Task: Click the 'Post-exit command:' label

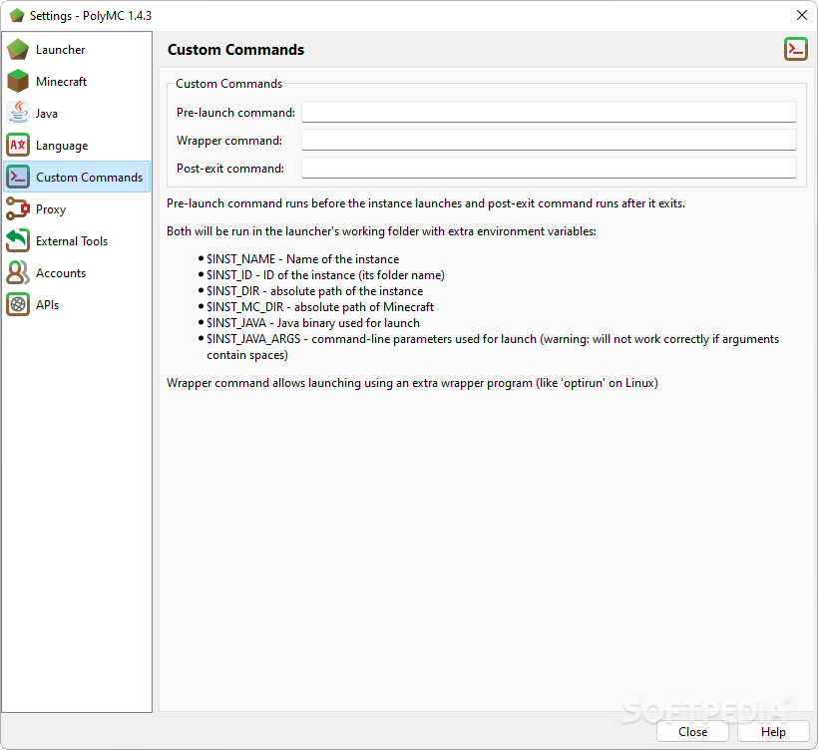Action: (230, 169)
